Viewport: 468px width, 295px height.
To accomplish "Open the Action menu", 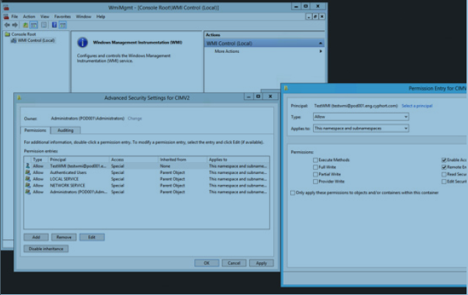I will (29, 17).
